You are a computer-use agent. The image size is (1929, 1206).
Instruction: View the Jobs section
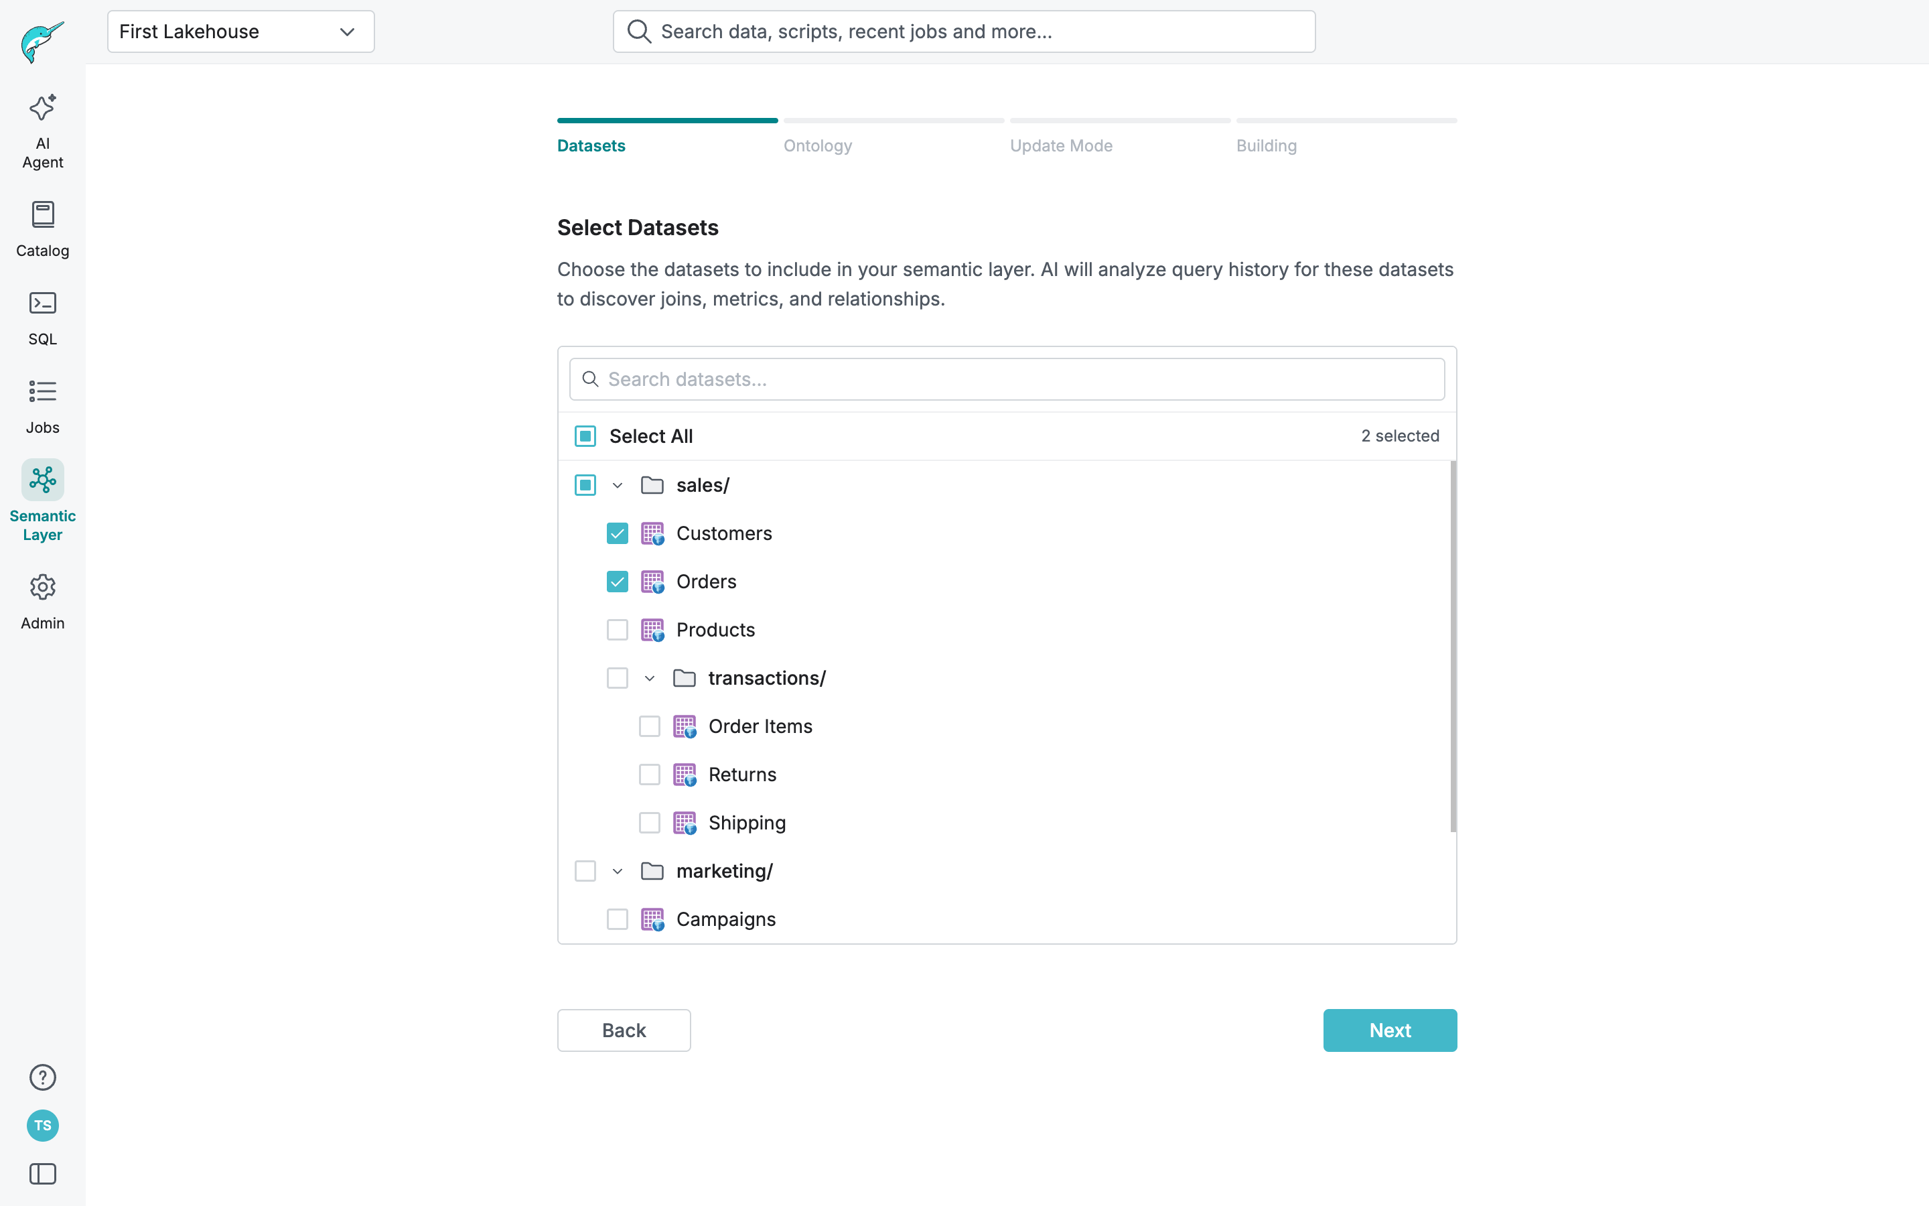42,405
